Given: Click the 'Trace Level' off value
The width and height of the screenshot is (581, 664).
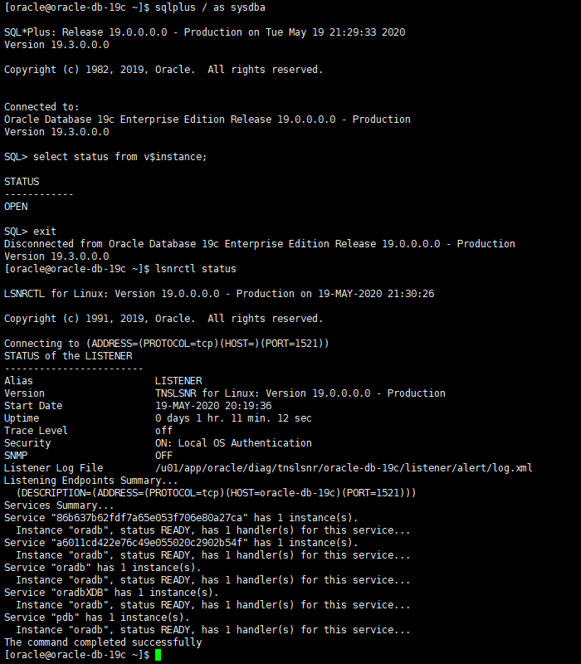Looking at the screenshot, I should coord(164,431).
